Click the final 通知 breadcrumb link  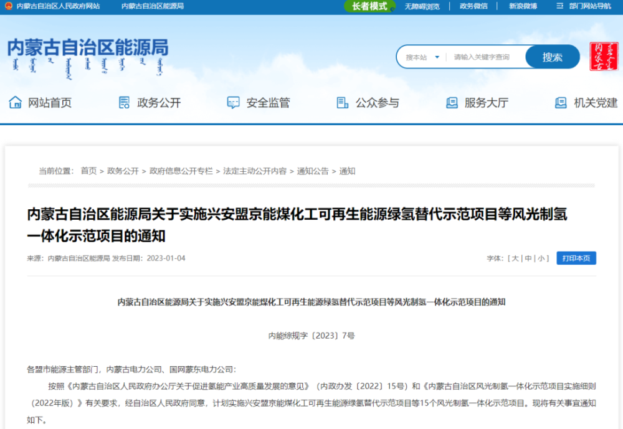(x=347, y=171)
